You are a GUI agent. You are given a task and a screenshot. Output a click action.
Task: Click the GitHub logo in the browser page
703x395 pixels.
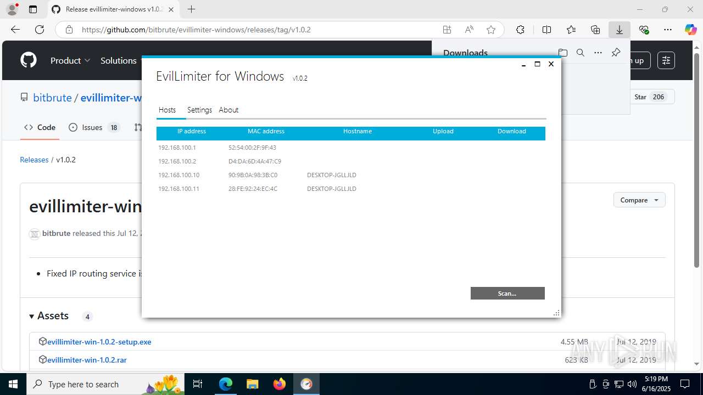click(29, 60)
